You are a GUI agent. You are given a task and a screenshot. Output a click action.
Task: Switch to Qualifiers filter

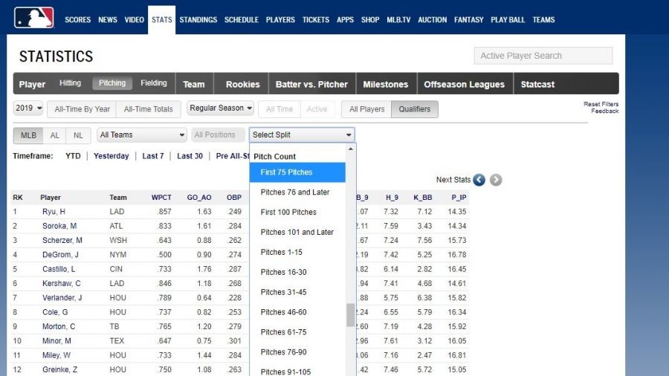[x=415, y=109]
